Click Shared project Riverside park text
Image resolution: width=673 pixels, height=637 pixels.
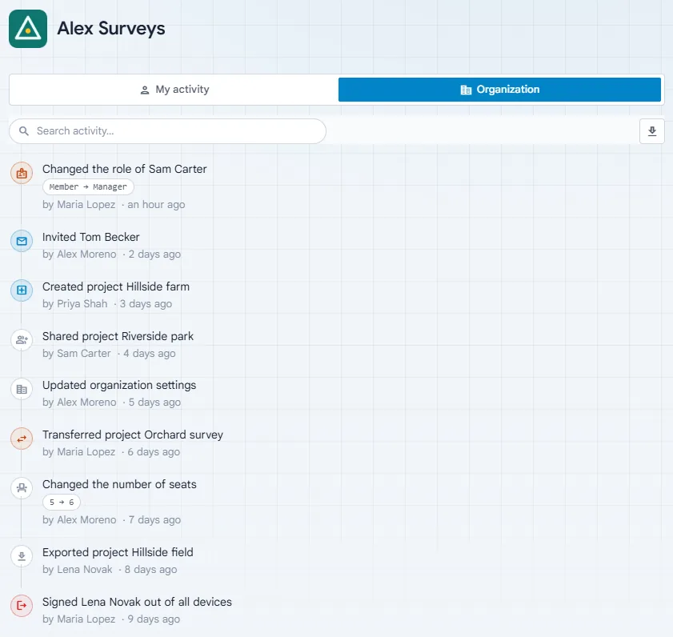118,336
